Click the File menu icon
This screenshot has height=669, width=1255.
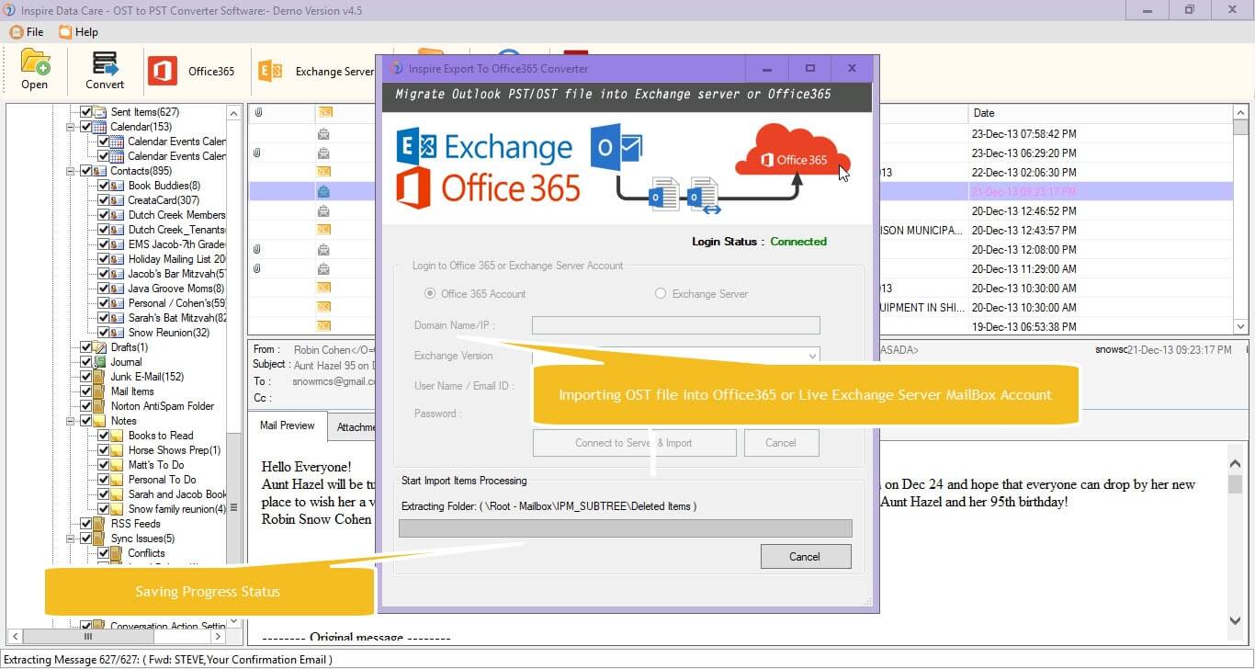click(16, 31)
